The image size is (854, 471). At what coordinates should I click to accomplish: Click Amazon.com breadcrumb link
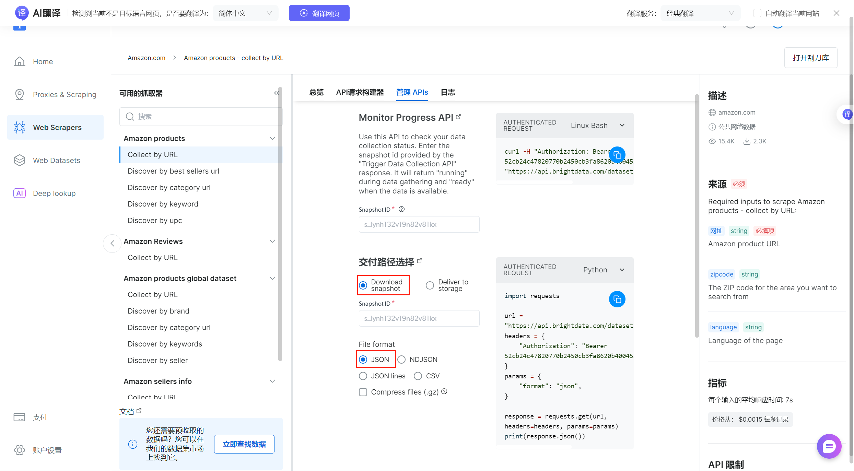[147, 58]
